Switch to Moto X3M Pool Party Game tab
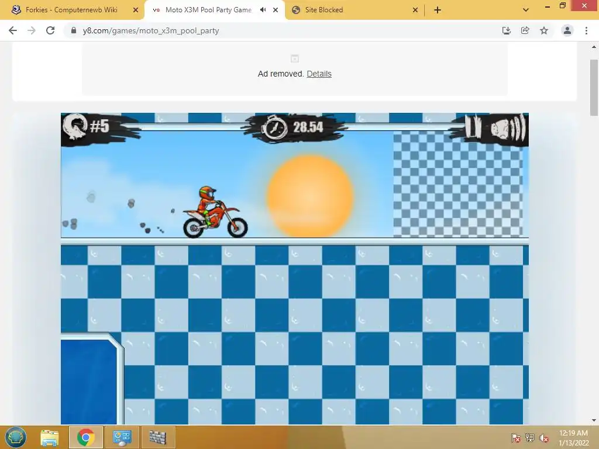The width and height of the screenshot is (599, 449). coord(208,10)
